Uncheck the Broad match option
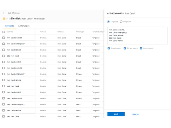Viewport: 171px width, 128px height. pos(109,48)
